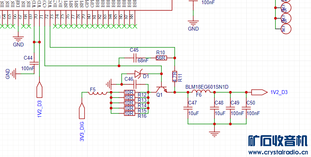
Task: Select ground symbol left of C44
Action: pyautogui.click(x=14, y=74)
